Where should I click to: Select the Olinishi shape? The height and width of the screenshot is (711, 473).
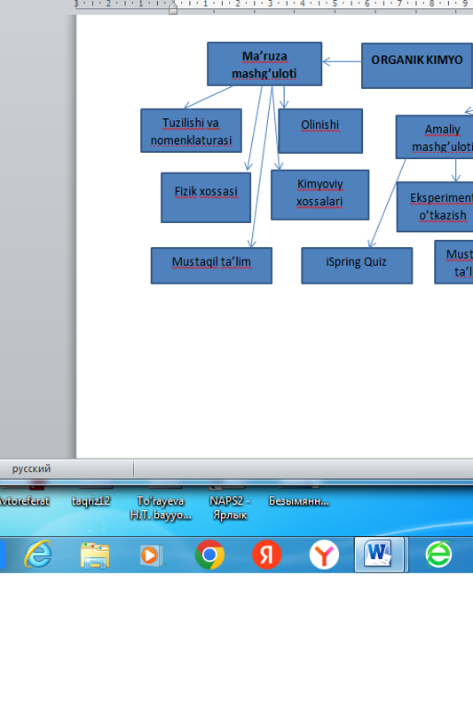pyautogui.click(x=320, y=131)
